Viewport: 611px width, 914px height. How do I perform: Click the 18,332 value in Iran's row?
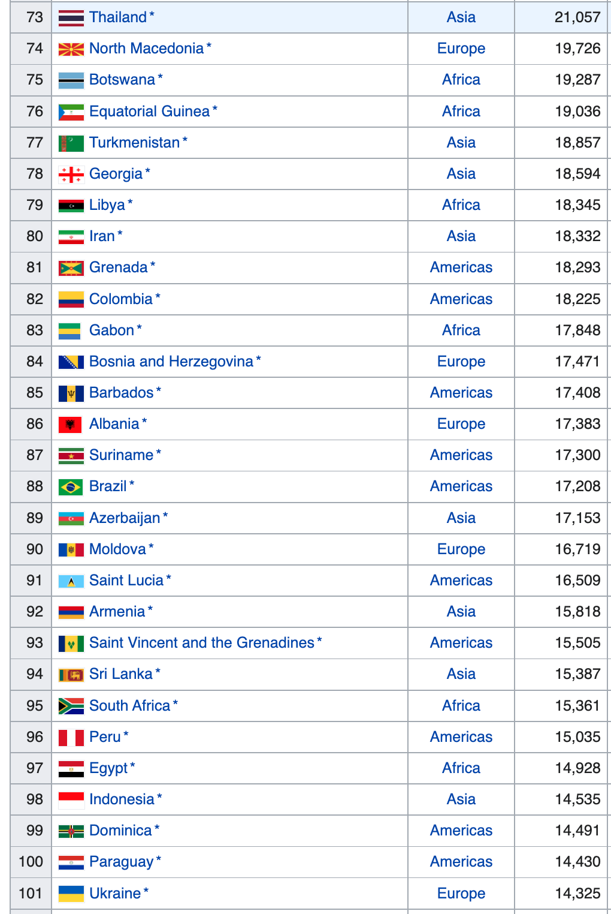[577, 236]
